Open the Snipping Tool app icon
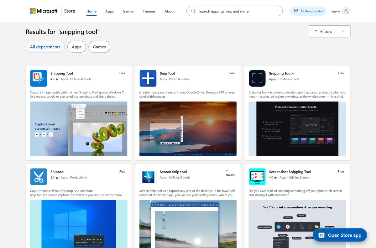Image resolution: width=376 pixels, height=248 pixels. pos(39,78)
